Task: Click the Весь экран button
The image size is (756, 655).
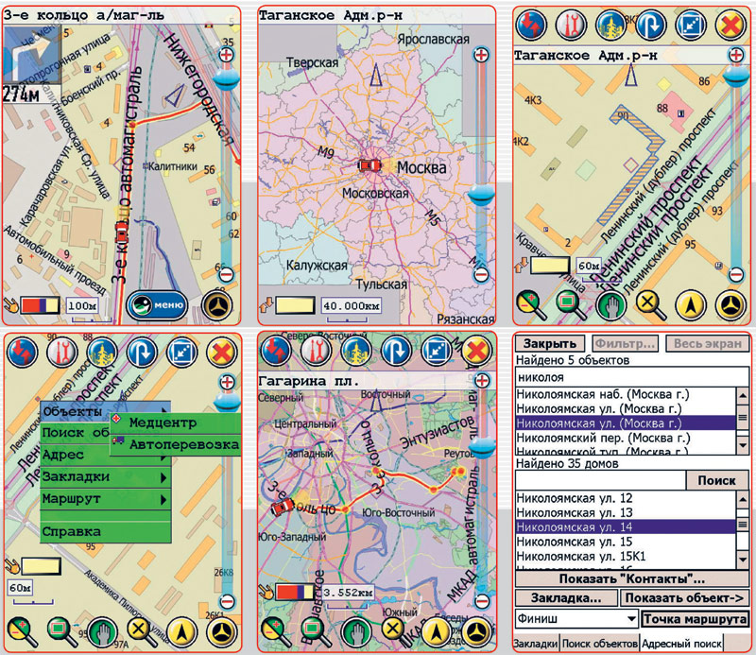Action: tap(707, 343)
